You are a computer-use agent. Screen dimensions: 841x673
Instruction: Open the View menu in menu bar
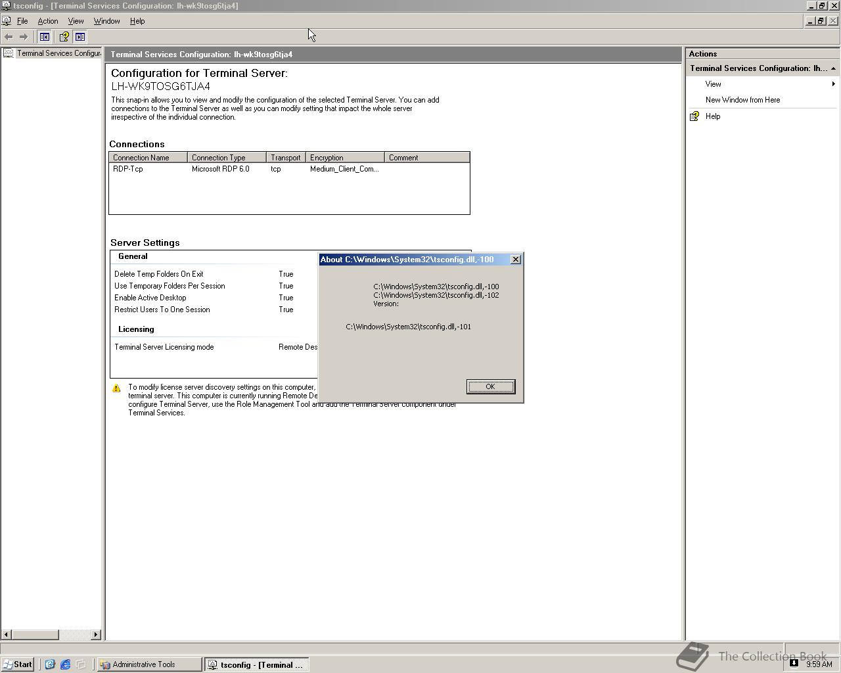coord(76,21)
